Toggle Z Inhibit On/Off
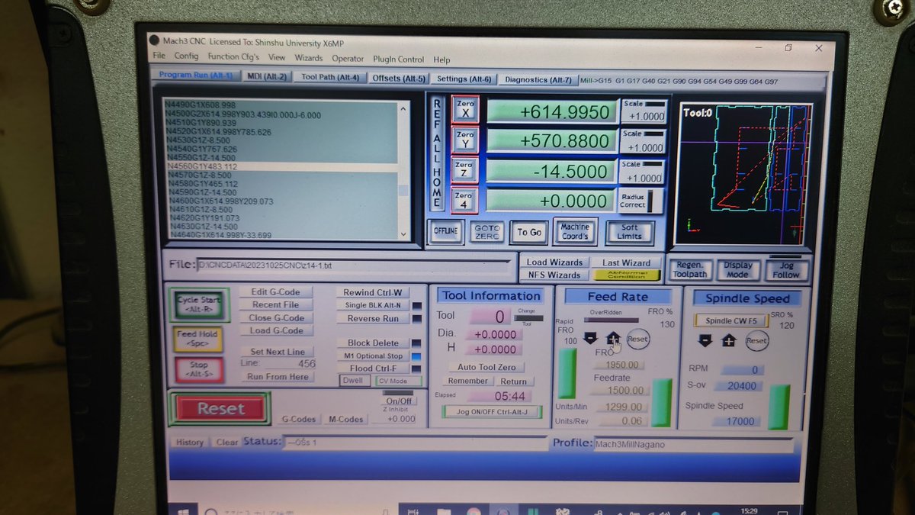915x515 pixels. pyautogui.click(x=399, y=401)
